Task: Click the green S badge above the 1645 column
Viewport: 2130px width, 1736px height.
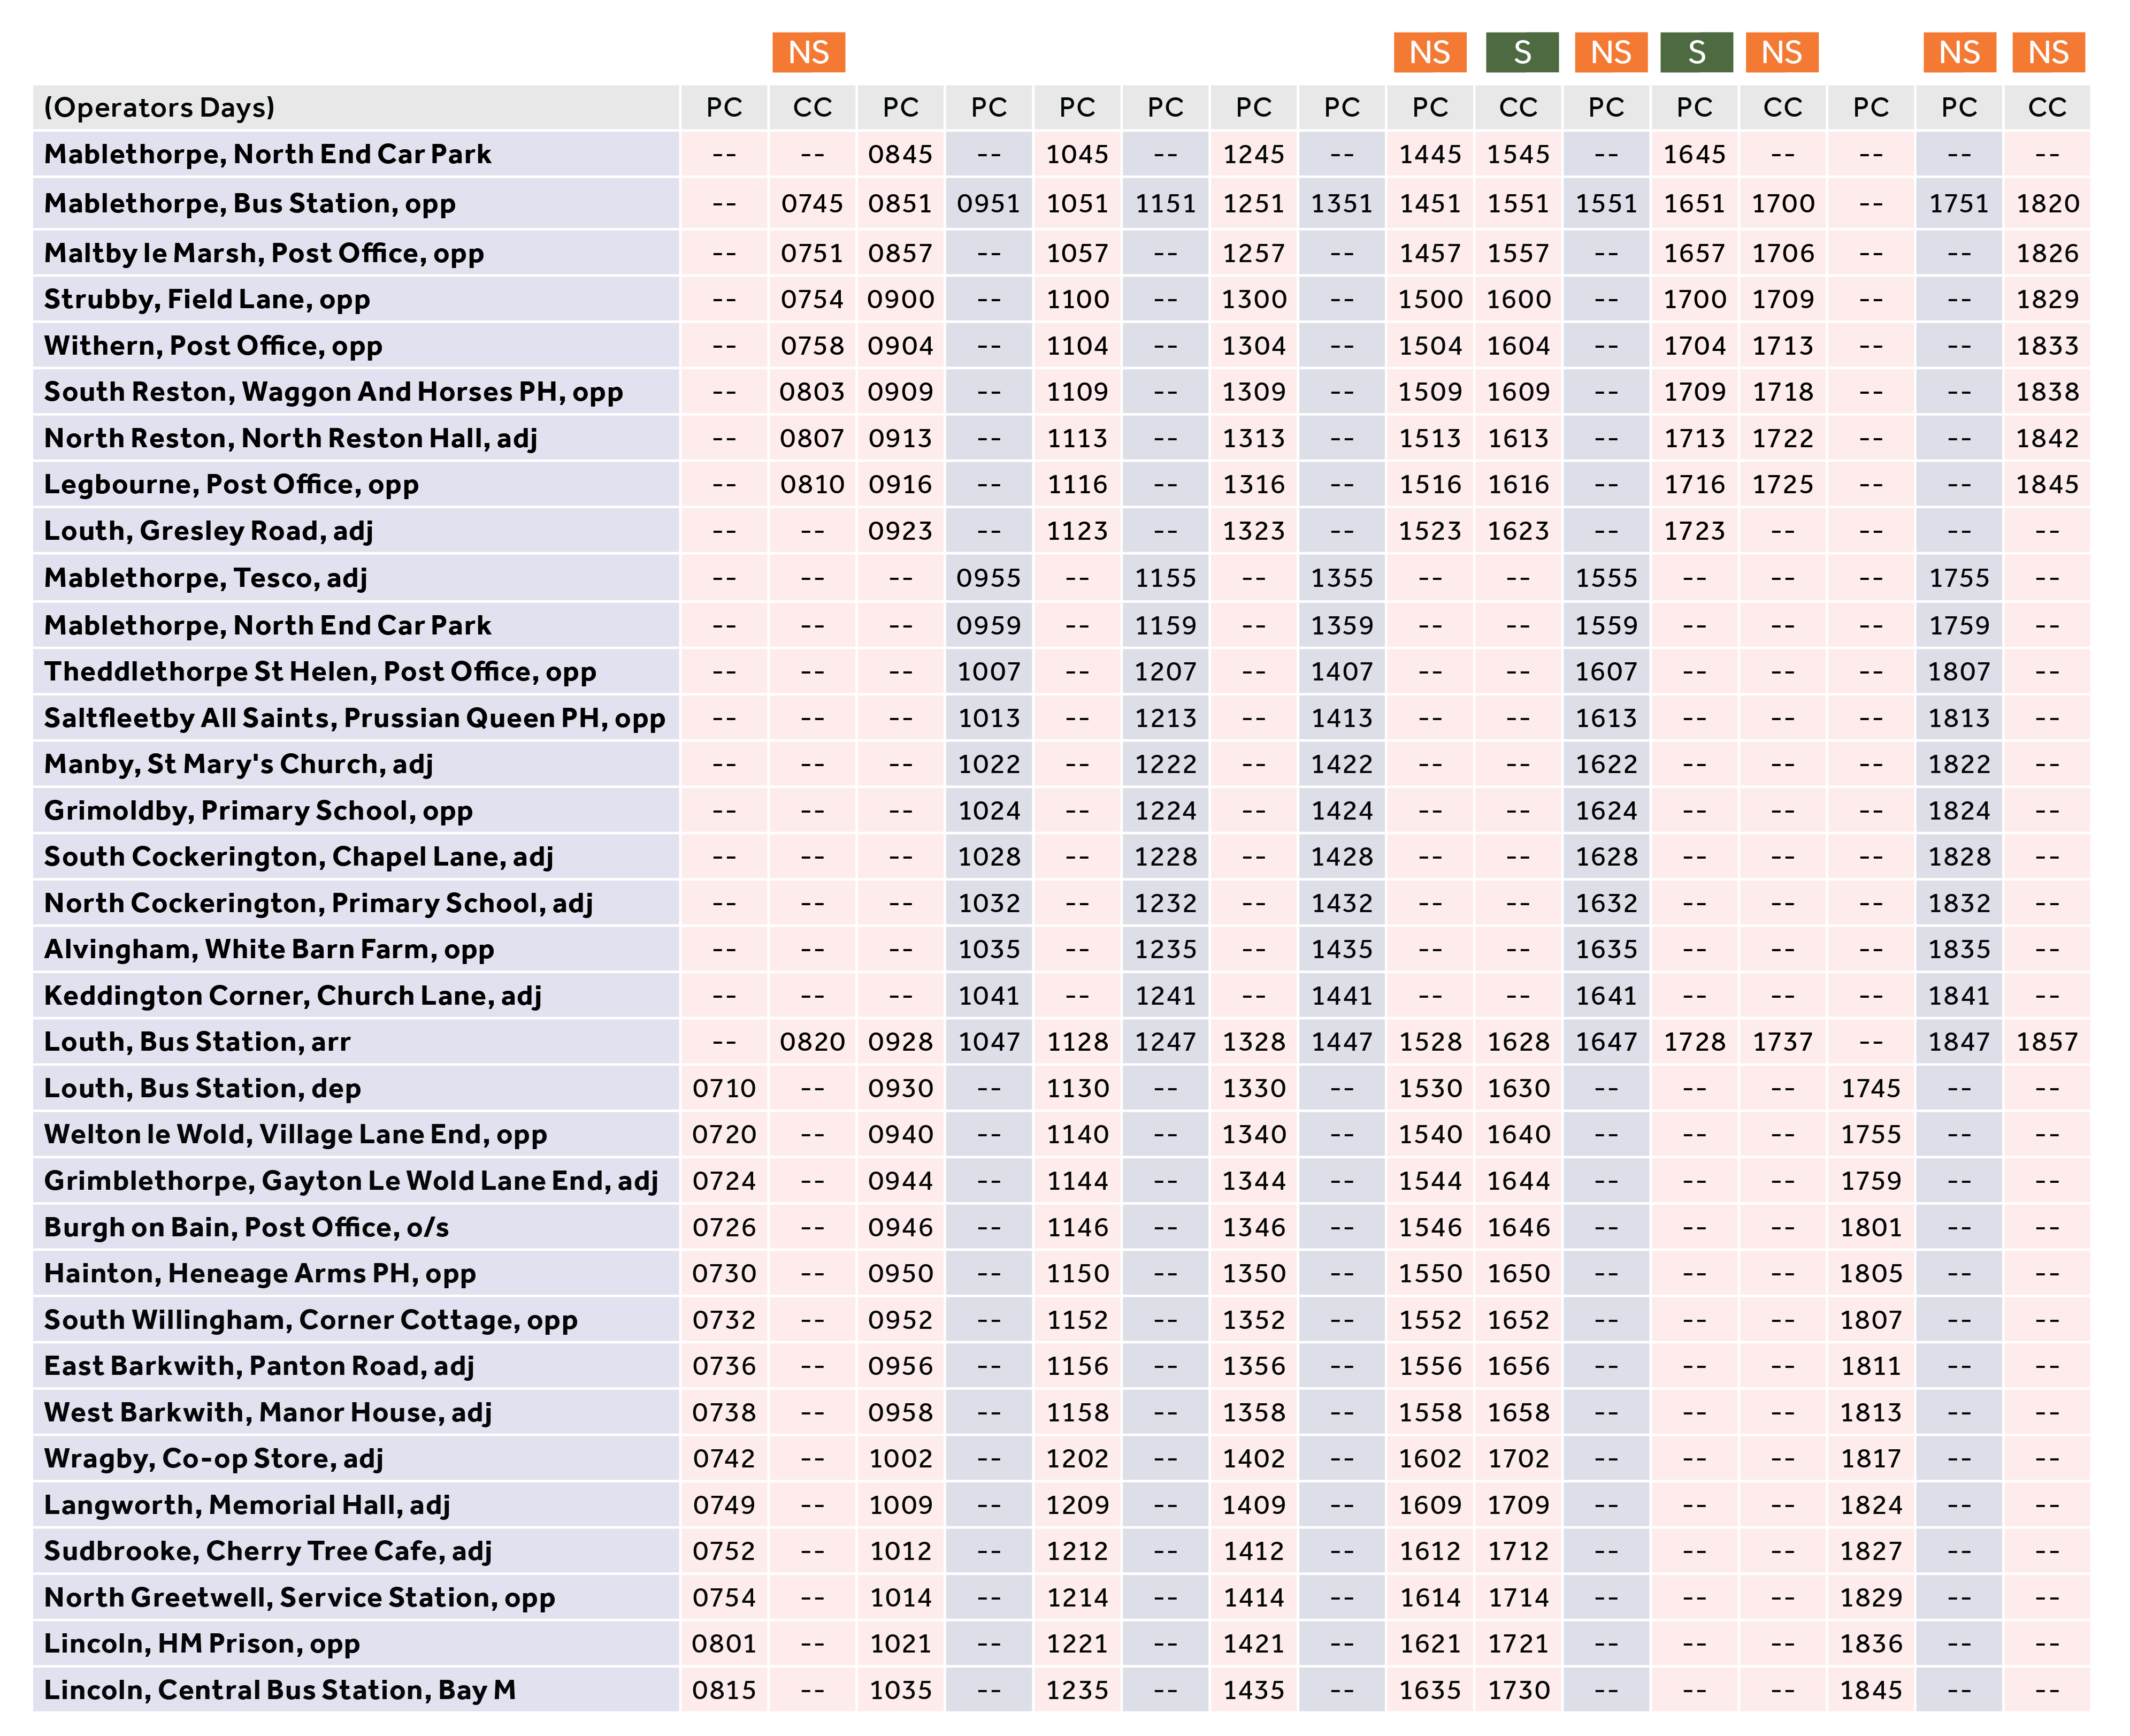Action: click(x=1696, y=52)
